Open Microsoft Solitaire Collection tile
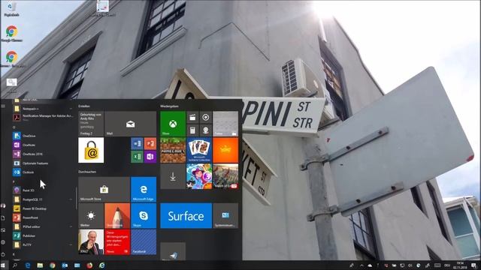 [x=199, y=150]
